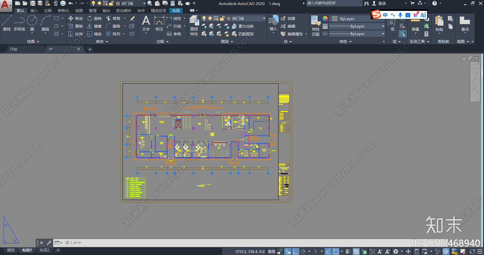Toggle transparency display in status bar

coord(356,251)
